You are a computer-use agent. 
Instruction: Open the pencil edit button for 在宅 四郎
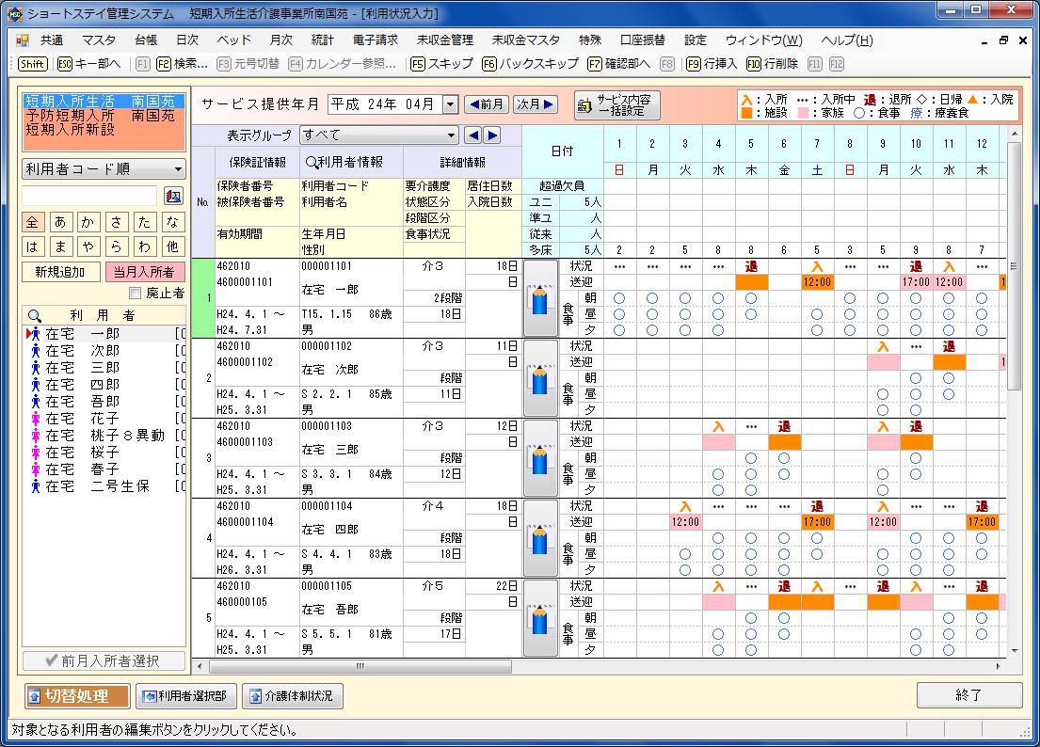coord(540,538)
